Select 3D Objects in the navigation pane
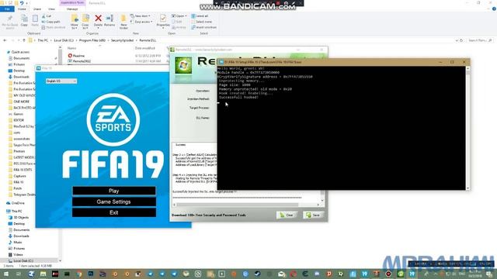 (21, 218)
